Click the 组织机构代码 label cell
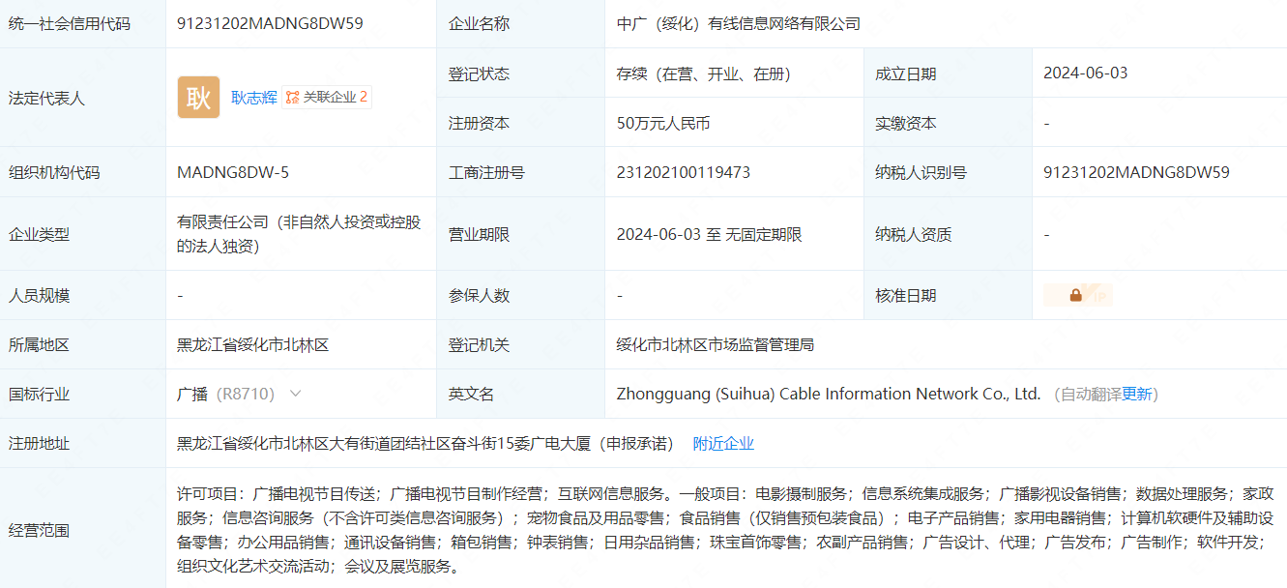1287x588 pixels. pos(83,173)
